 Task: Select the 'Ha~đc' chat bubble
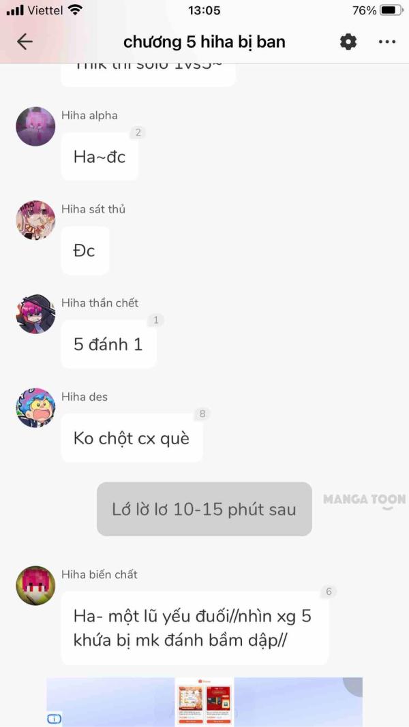pyautogui.click(x=100, y=157)
